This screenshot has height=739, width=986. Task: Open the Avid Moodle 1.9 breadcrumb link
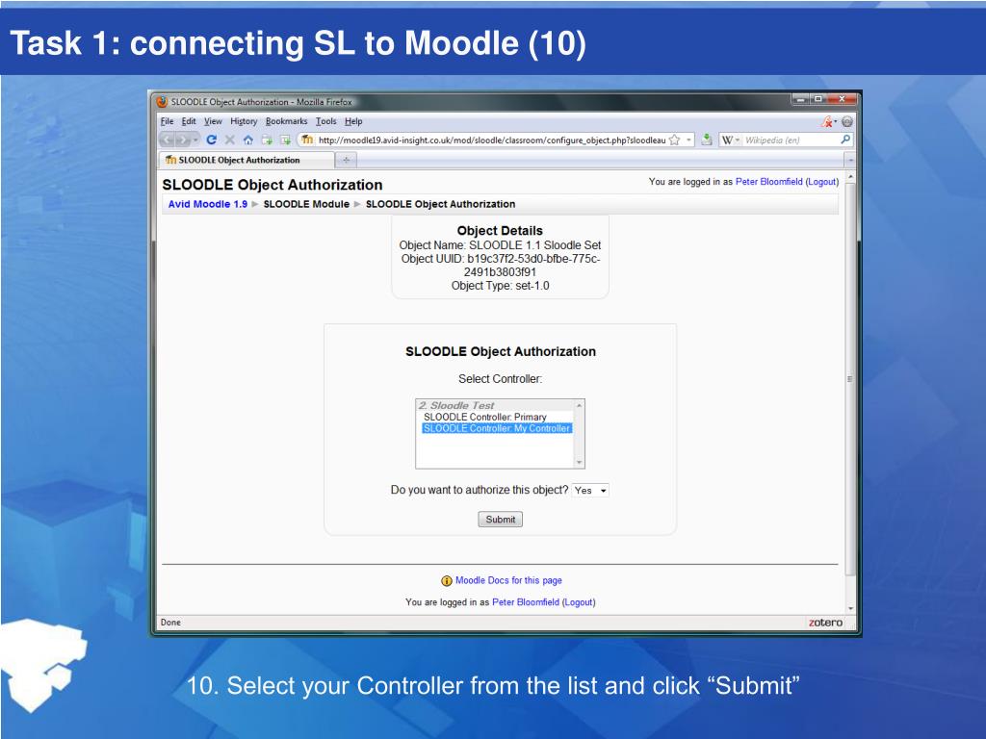pos(208,204)
